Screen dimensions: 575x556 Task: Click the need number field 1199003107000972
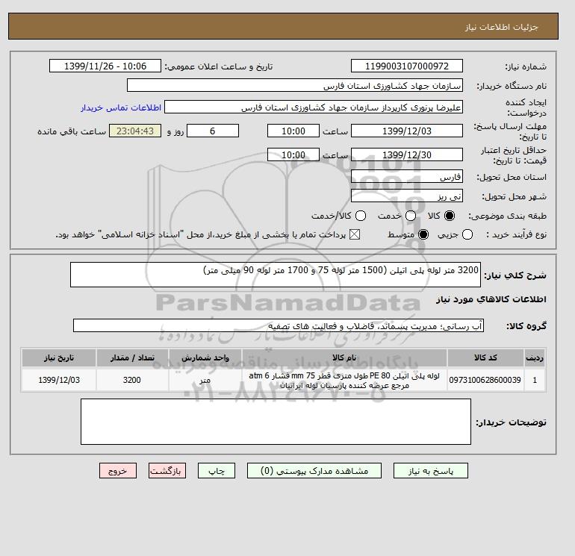407,66
